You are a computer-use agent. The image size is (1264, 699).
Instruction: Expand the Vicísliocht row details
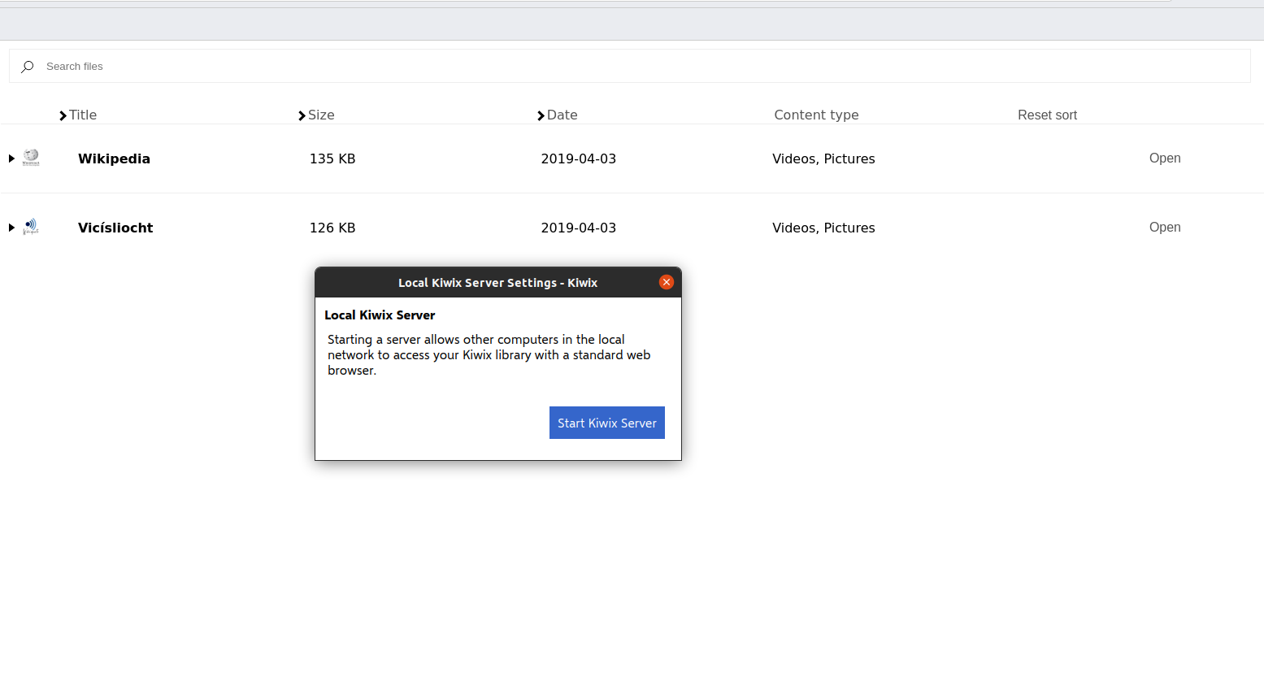tap(11, 228)
